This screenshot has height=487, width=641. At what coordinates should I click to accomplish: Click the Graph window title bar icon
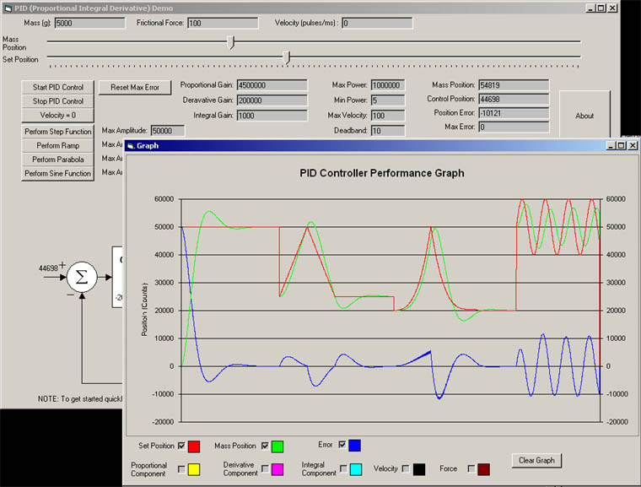coord(131,145)
